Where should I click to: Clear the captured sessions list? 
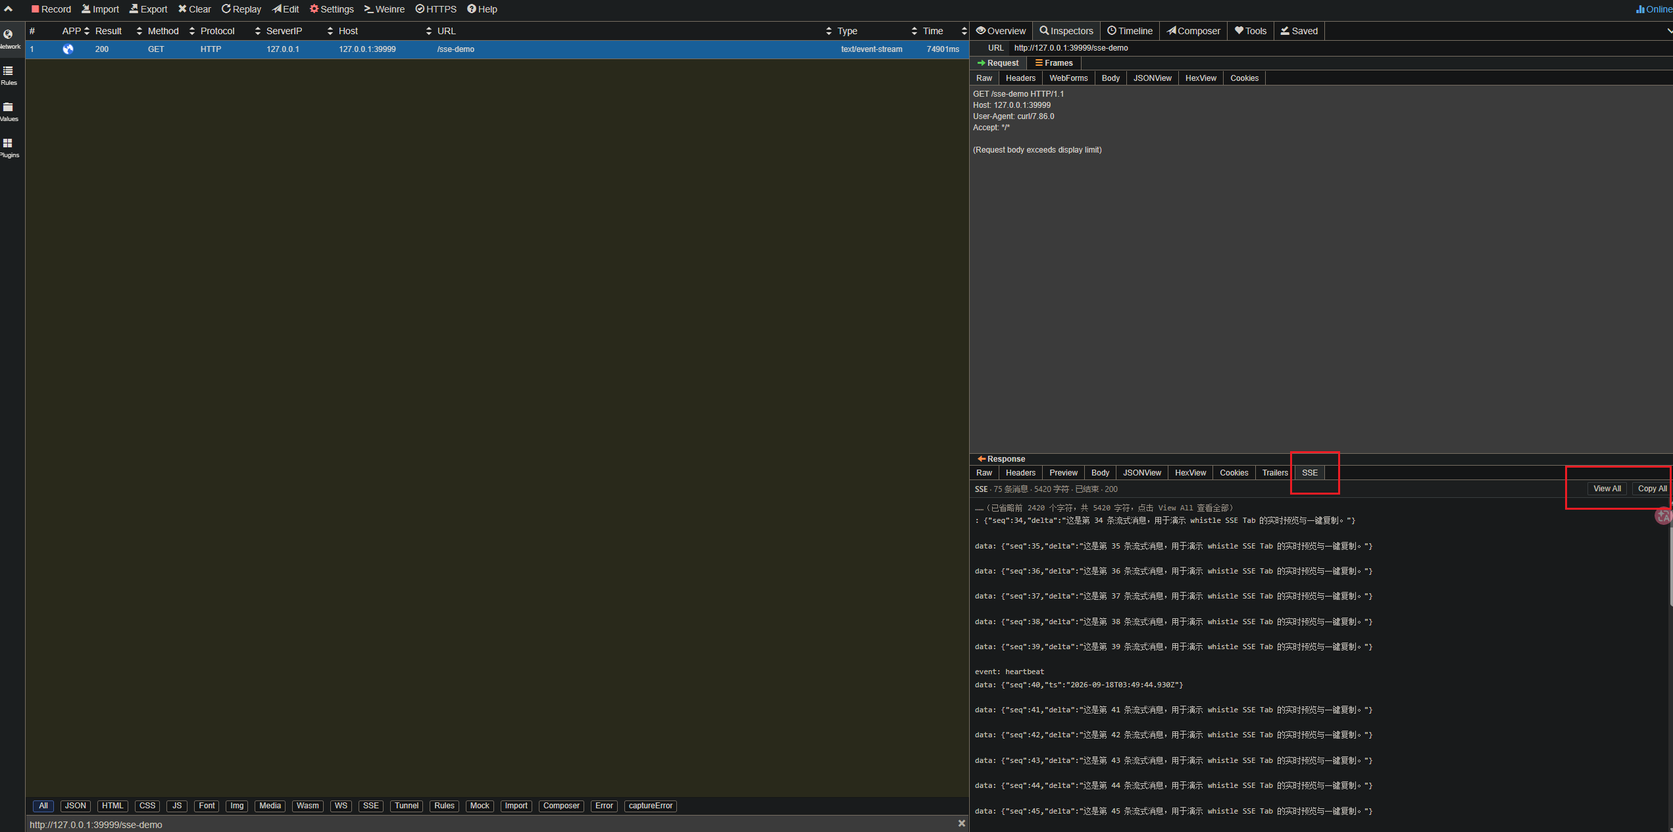(195, 9)
